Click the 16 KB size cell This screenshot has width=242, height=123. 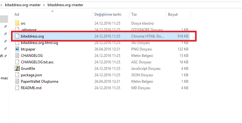point(184,62)
